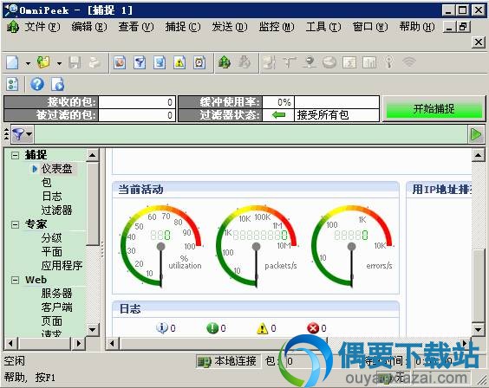
Task: Click the errors/s gauge
Action: coord(352,246)
